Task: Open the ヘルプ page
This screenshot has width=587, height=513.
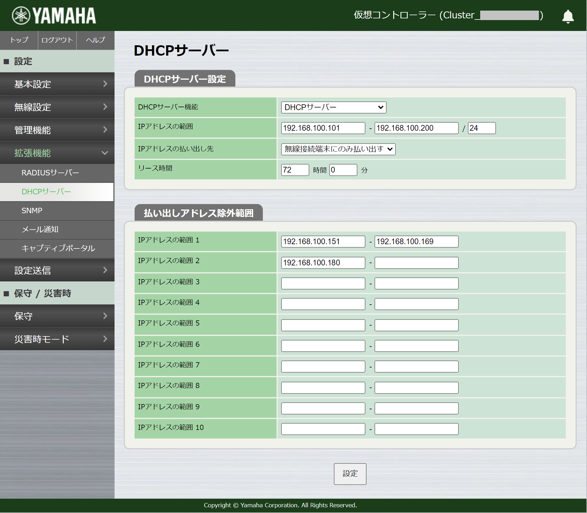Action: 95,40
